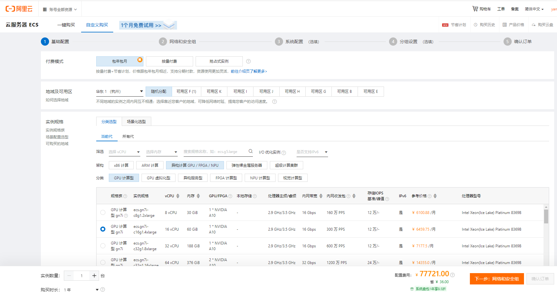Open 账号全部资源 dropdown
Image resolution: width=557 pixels, height=292 pixels.
(60, 9)
